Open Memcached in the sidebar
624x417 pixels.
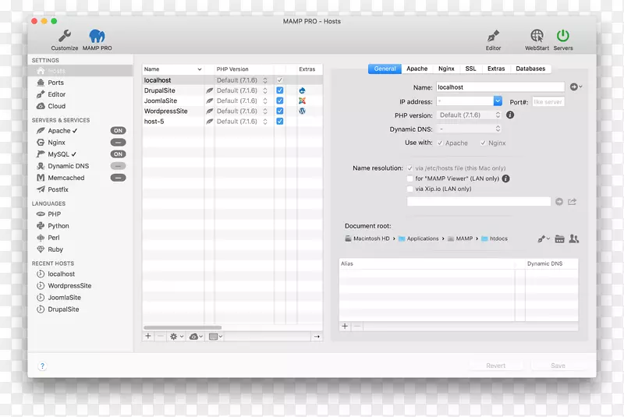[x=66, y=178]
